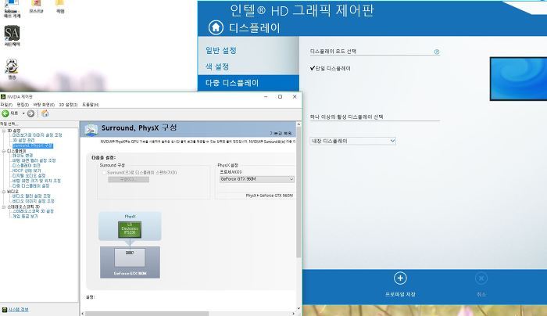This screenshot has width=547, height=316.
Task: Select 디스플레이 회전 tree item
Action: click(x=26, y=166)
